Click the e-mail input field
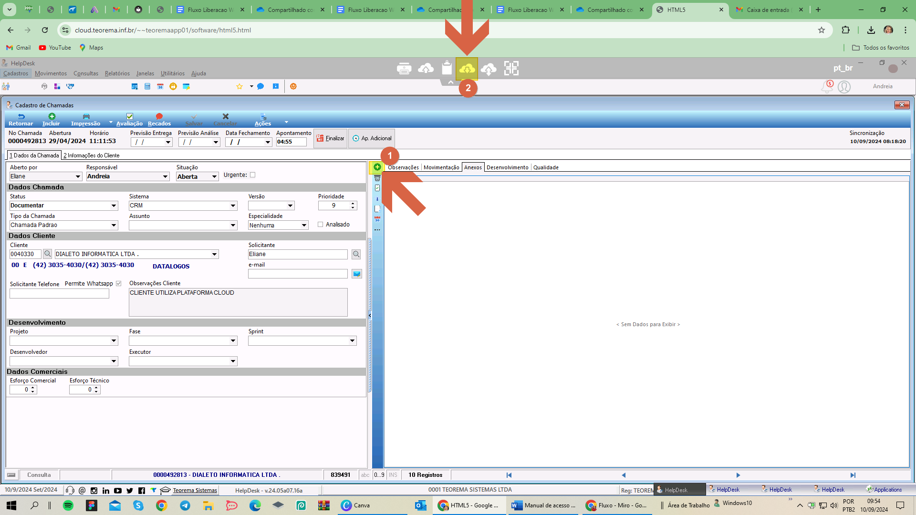This screenshot has height=515, width=916. click(x=298, y=274)
